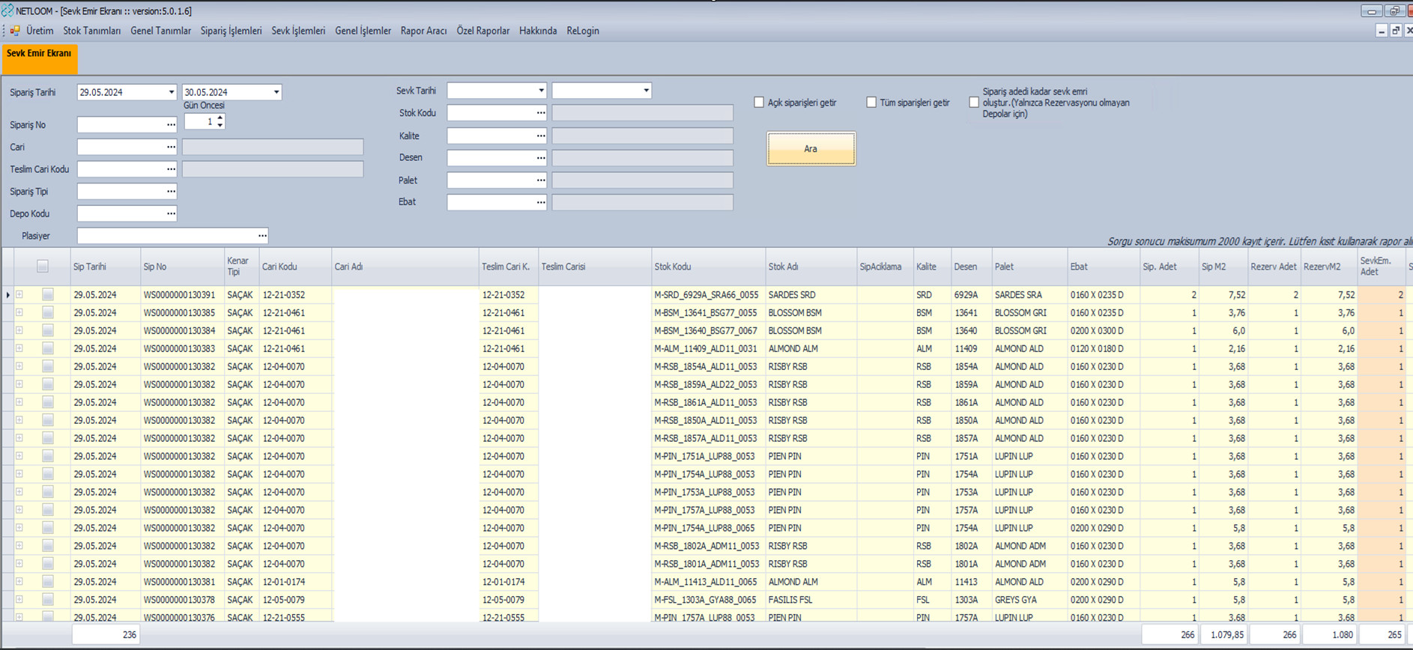This screenshot has width=1413, height=650.
Task: Open the Plasiyer lookup ellipsis button
Action: [x=262, y=236]
